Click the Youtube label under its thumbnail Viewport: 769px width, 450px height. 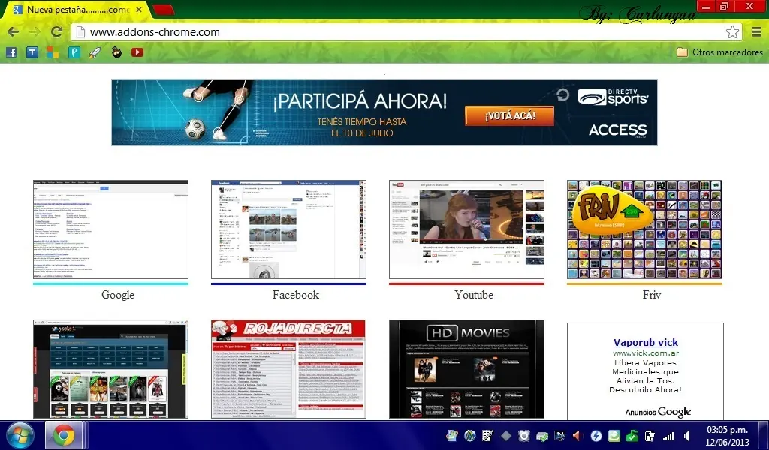474,295
